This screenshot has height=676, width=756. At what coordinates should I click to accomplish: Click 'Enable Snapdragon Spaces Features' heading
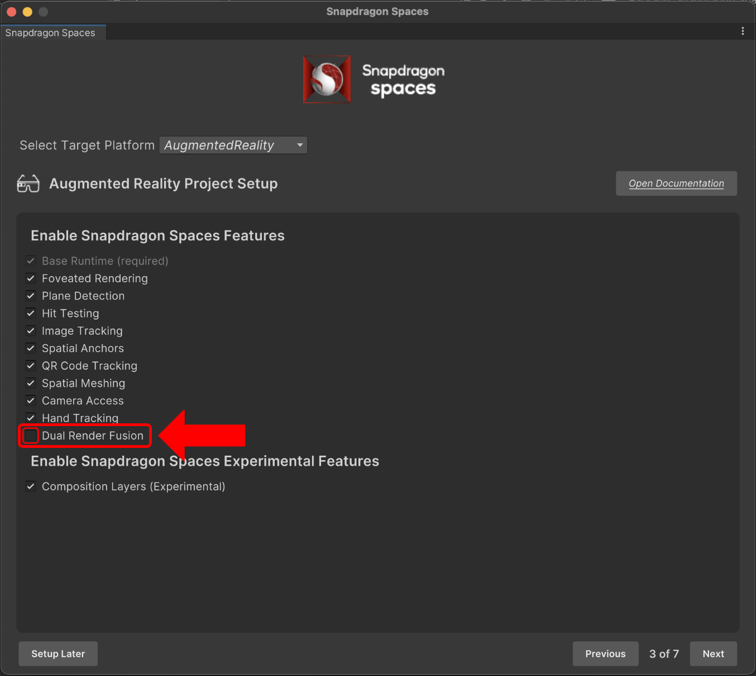coord(157,236)
